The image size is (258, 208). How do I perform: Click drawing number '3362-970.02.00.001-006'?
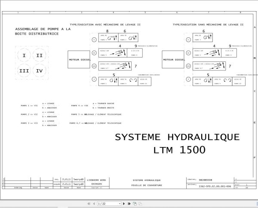pyautogui.click(x=215, y=186)
